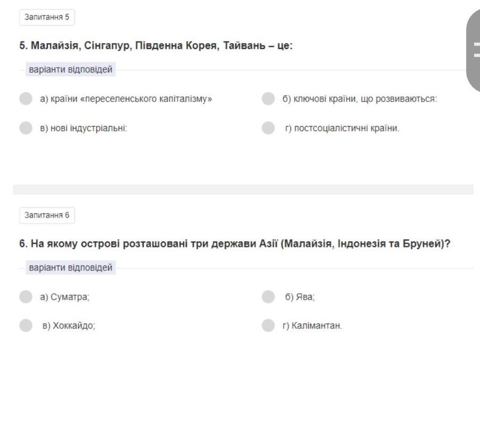Click question 6 heading about острові

pyautogui.click(x=235, y=244)
